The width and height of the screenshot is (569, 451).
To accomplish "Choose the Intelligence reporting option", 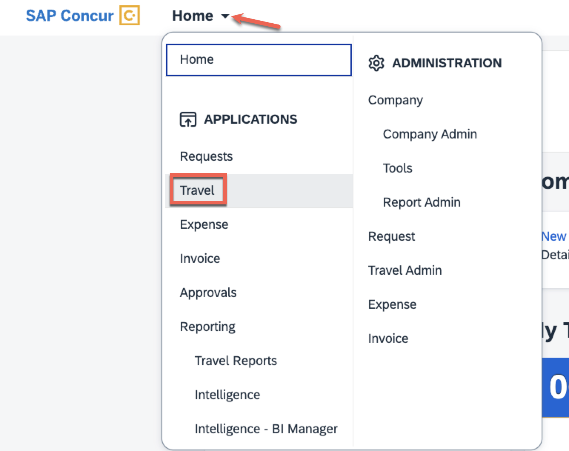I will [x=227, y=395].
